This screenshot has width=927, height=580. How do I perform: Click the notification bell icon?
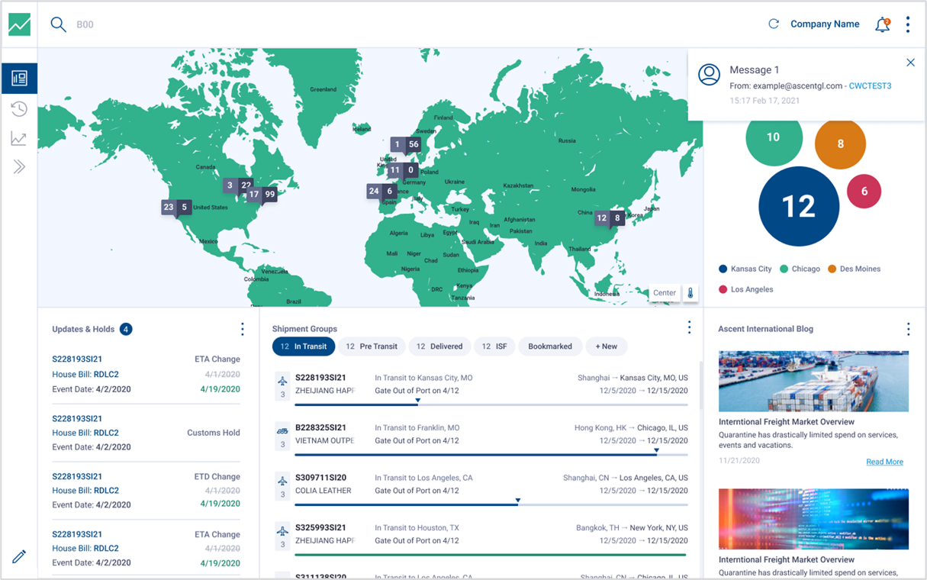pyautogui.click(x=882, y=24)
